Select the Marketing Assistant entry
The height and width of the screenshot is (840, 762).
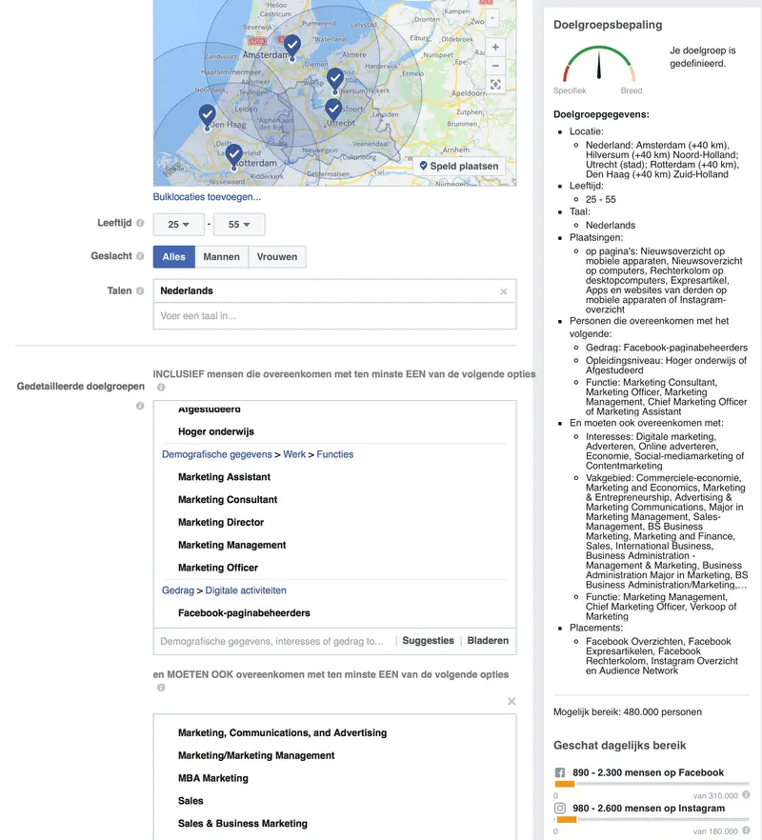(x=224, y=477)
